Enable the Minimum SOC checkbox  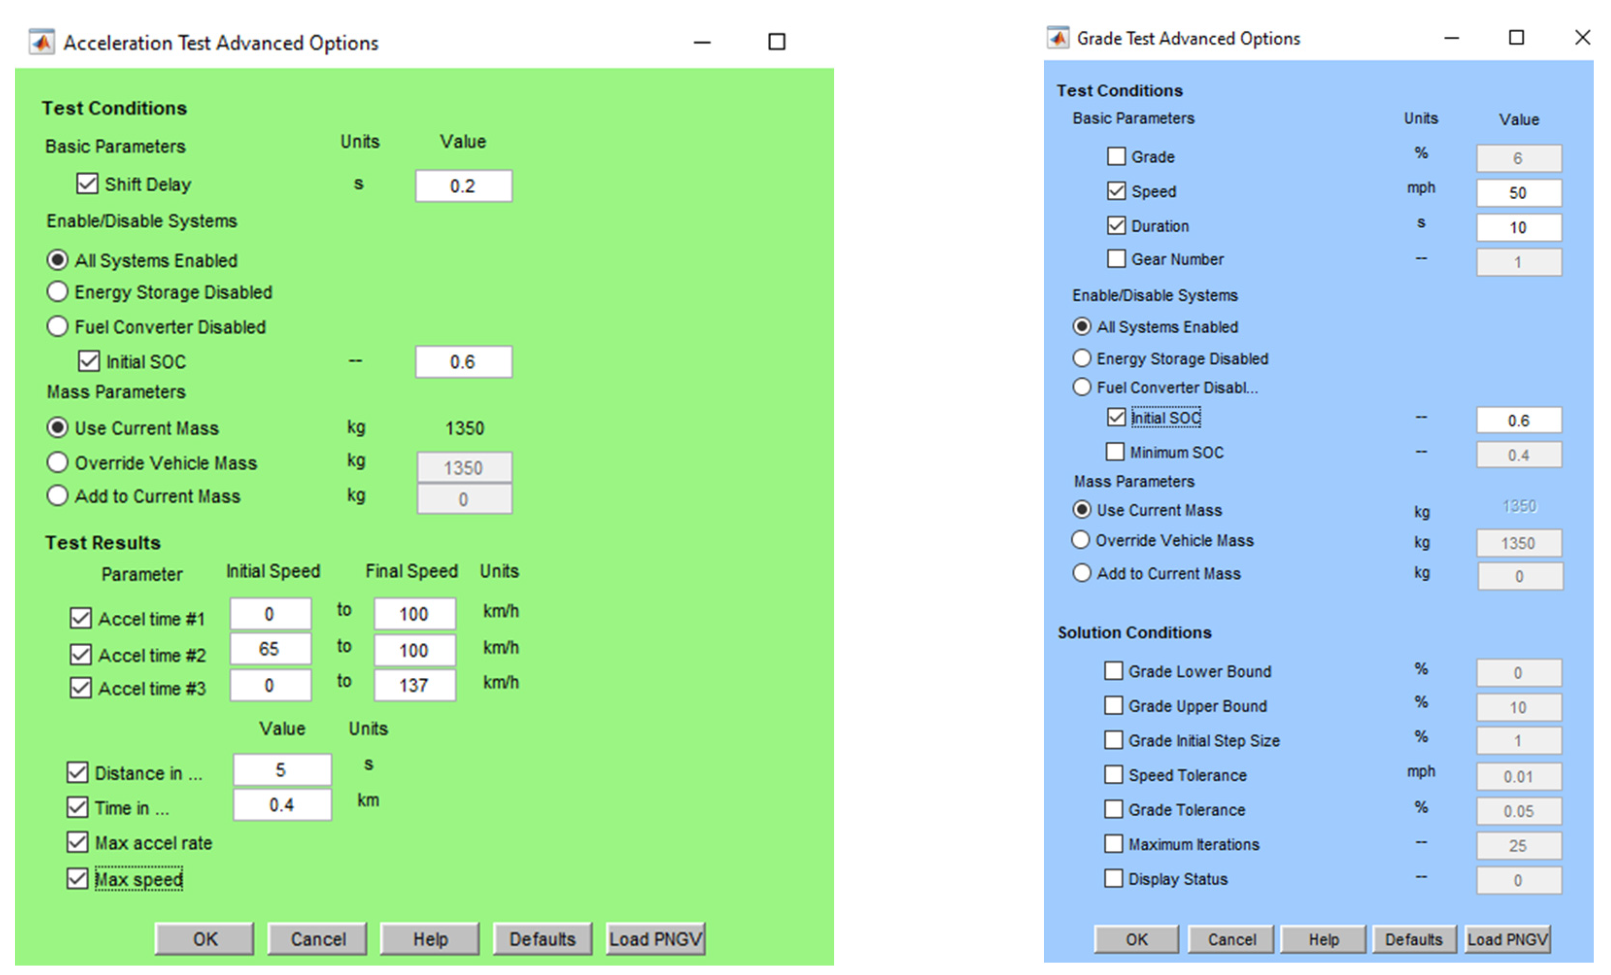click(1115, 452)
